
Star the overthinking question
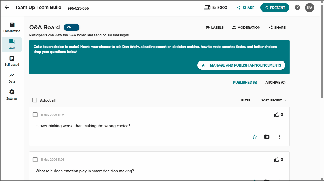click(255, 137)
